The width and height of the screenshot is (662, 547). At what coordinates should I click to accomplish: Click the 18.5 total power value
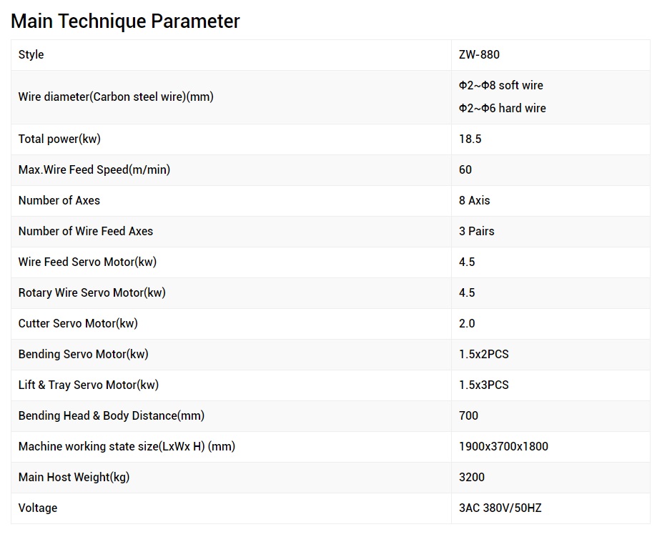click(470, 139)
